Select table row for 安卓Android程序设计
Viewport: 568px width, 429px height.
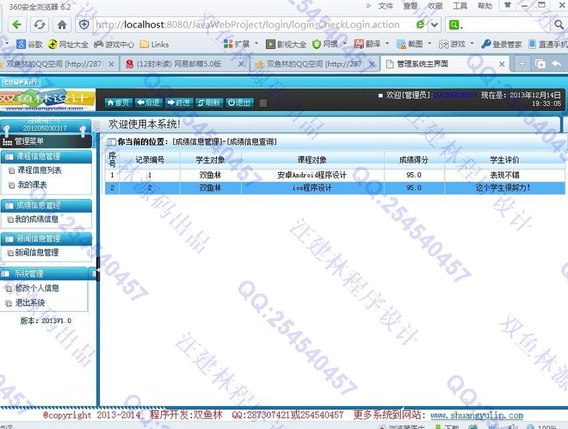coord(335,175)
